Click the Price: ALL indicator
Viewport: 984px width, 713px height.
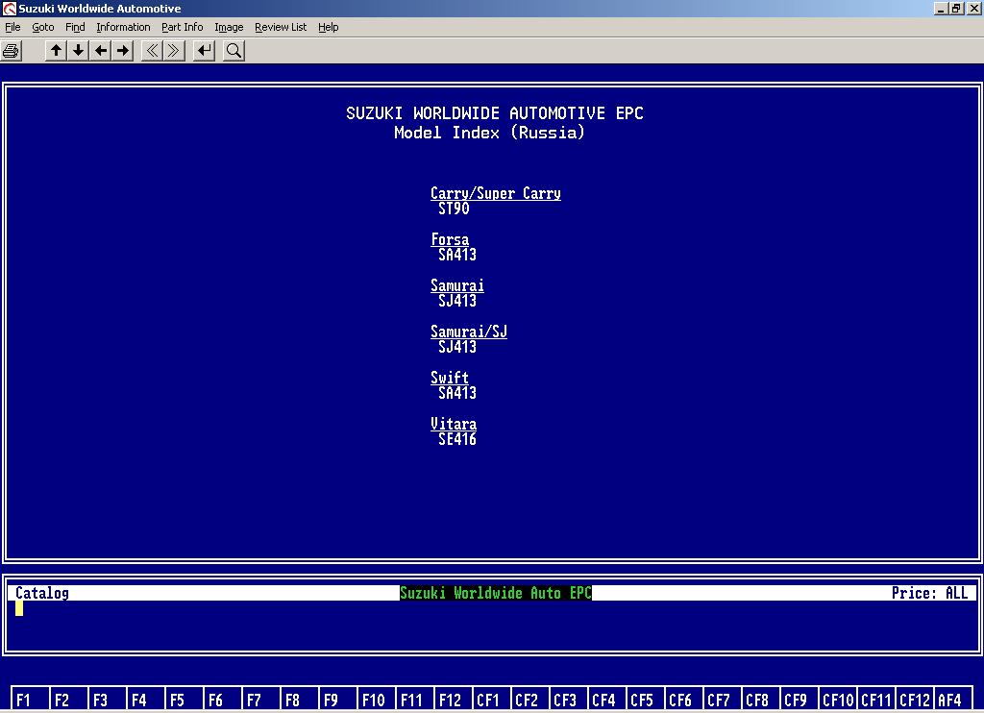pos(930,593)
